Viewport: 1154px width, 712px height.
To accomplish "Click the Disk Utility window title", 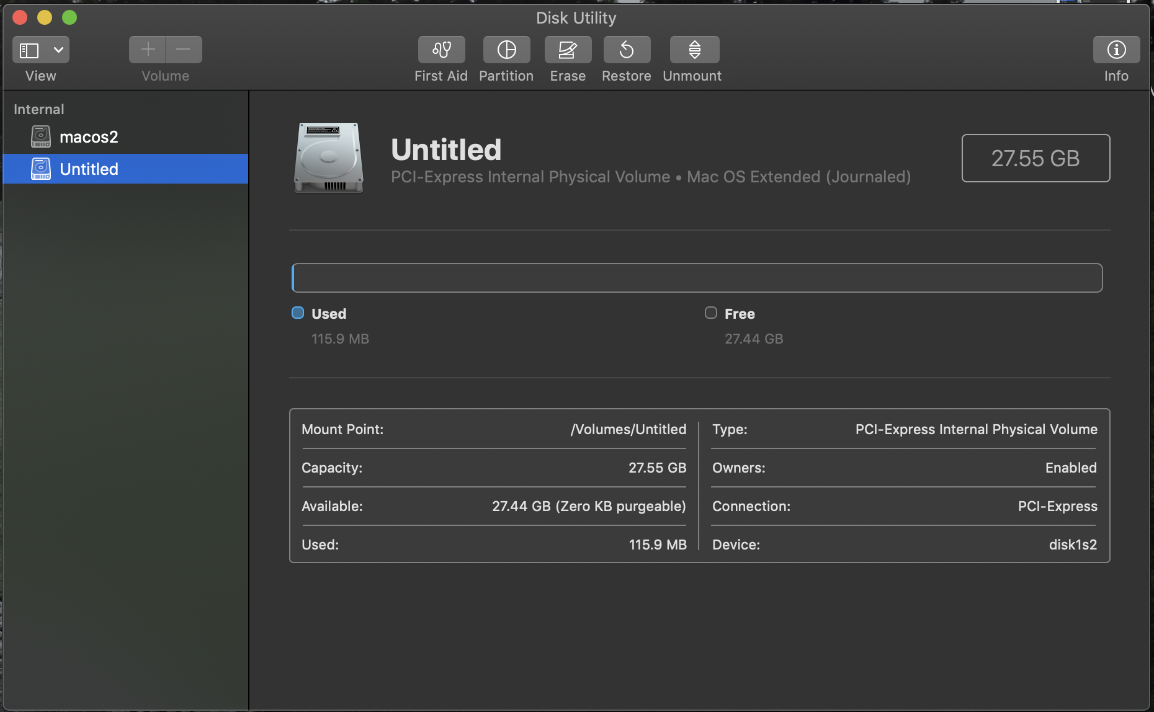I will (576, 18).
